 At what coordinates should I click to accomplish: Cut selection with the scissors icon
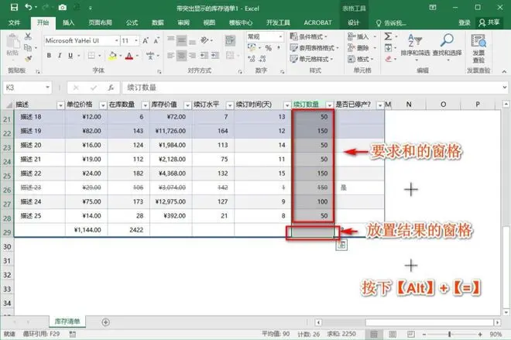point(28,36)
